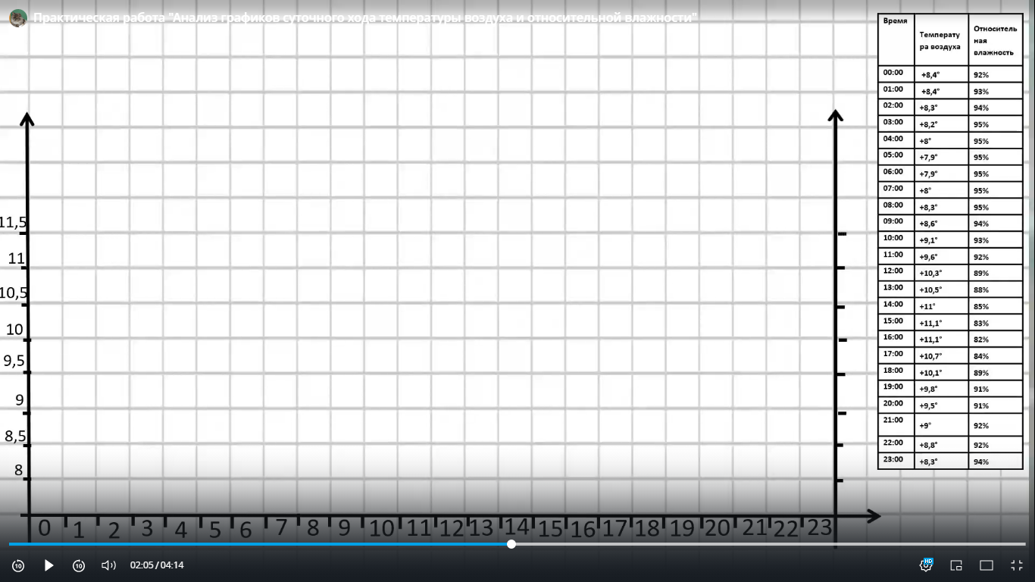Click the 15:00 time cell

[x=896, y=321]
